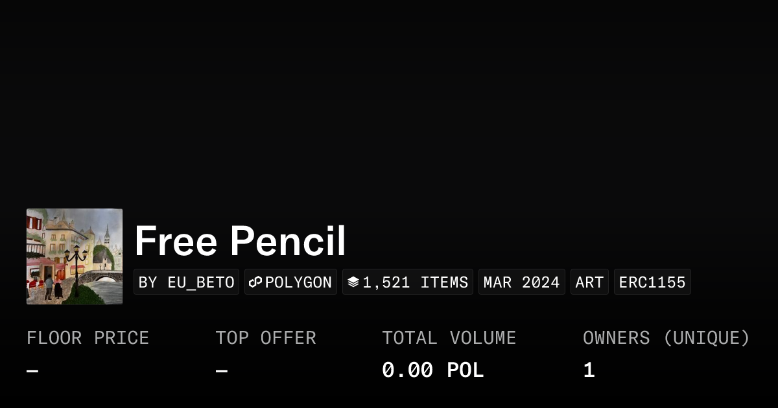Select the Polygon chain link icon
This screenshot has height=408, width=778.
[255, 282]
